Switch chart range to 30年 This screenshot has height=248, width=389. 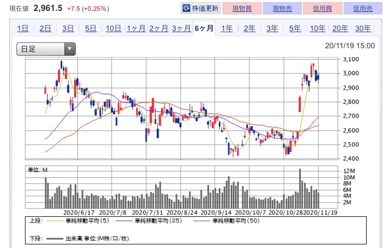(363, 29)
